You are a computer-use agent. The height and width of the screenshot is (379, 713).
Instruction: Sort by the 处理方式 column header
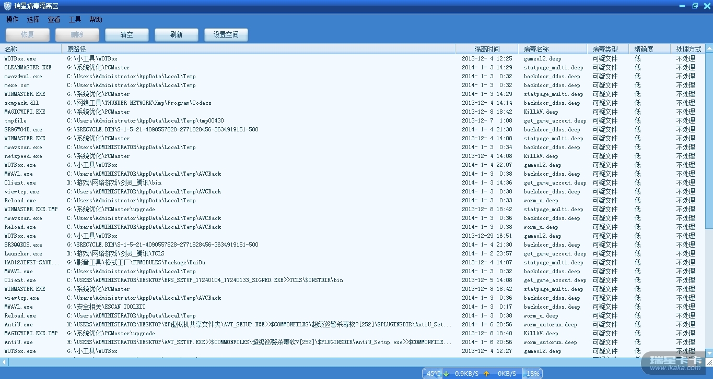(688, 49)
